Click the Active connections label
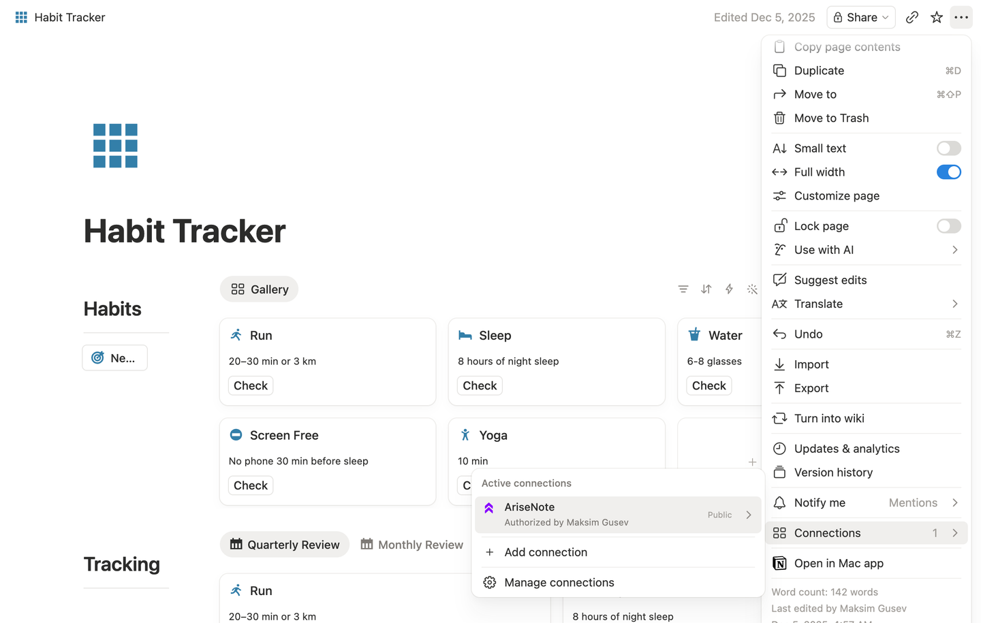The image size is (981, 623). coord(527,483)
